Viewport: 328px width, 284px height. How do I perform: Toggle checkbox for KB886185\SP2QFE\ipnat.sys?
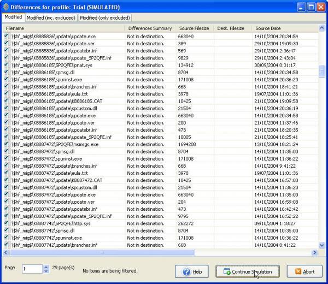(x=6, y=65)
